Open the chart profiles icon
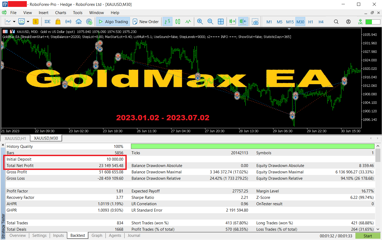Viewport: 382px width, 240px height. pos(22,22)
